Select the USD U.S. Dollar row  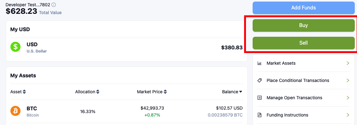126,47
